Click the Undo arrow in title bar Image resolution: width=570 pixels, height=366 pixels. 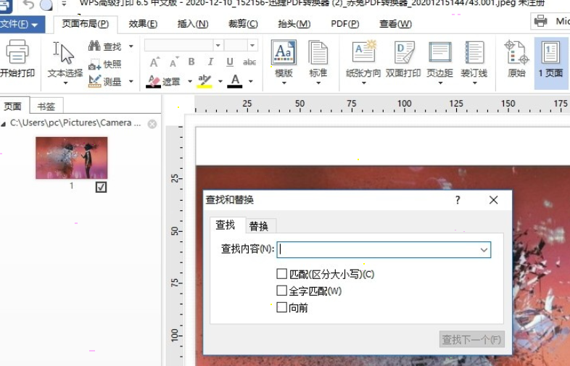coord(28,4)
